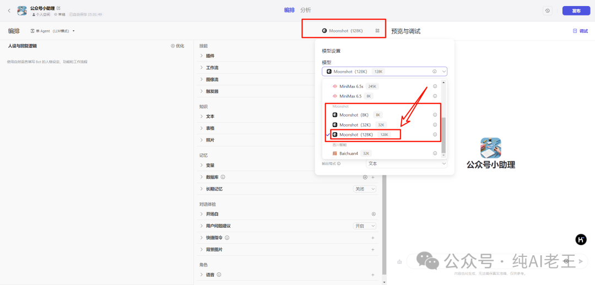Switch to the 分析 tab

[305, 10]
